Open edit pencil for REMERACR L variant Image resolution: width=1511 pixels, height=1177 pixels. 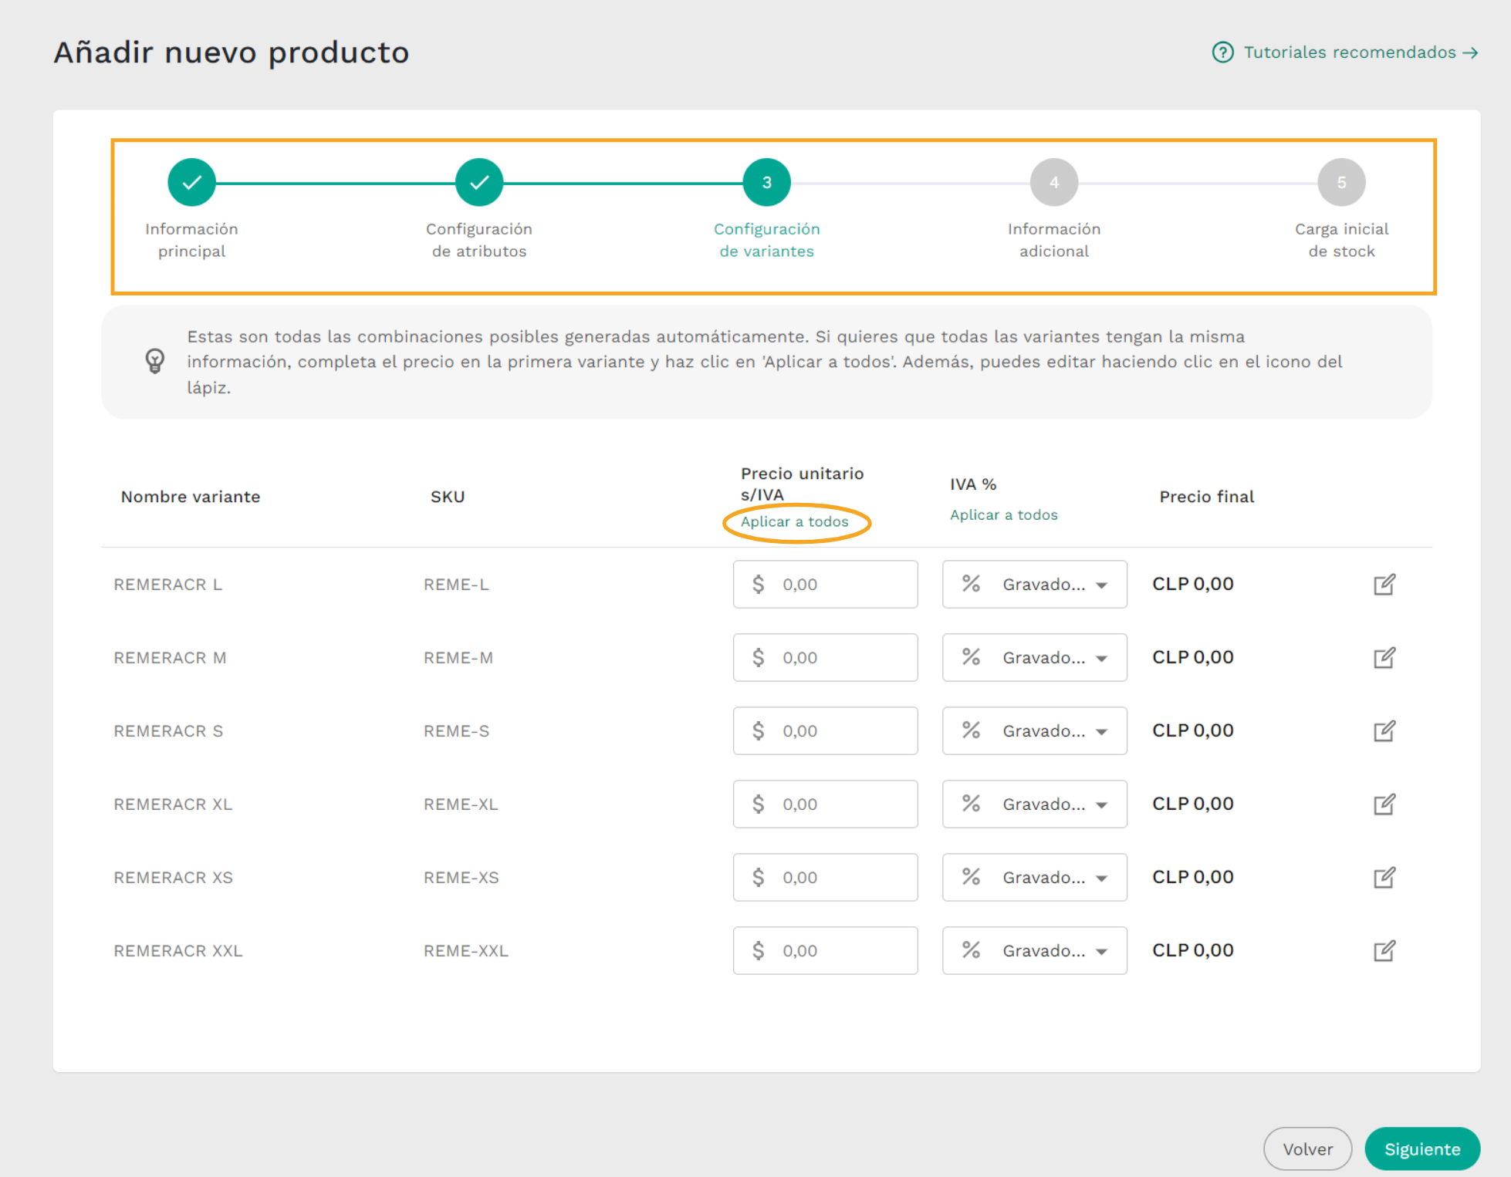[1384, 585]
